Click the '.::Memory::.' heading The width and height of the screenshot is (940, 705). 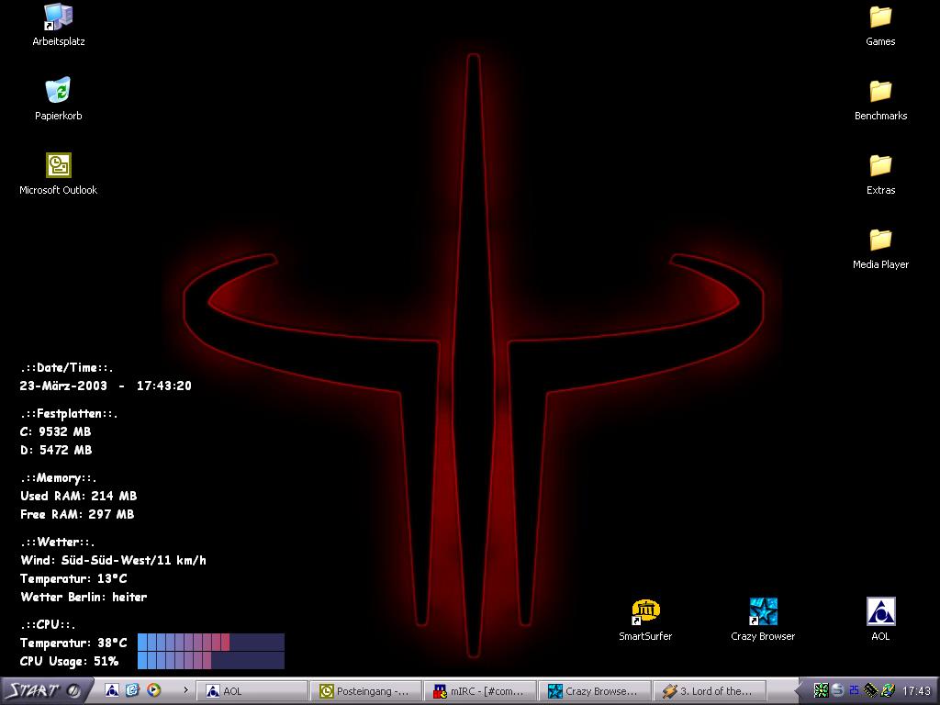(58, 477)
